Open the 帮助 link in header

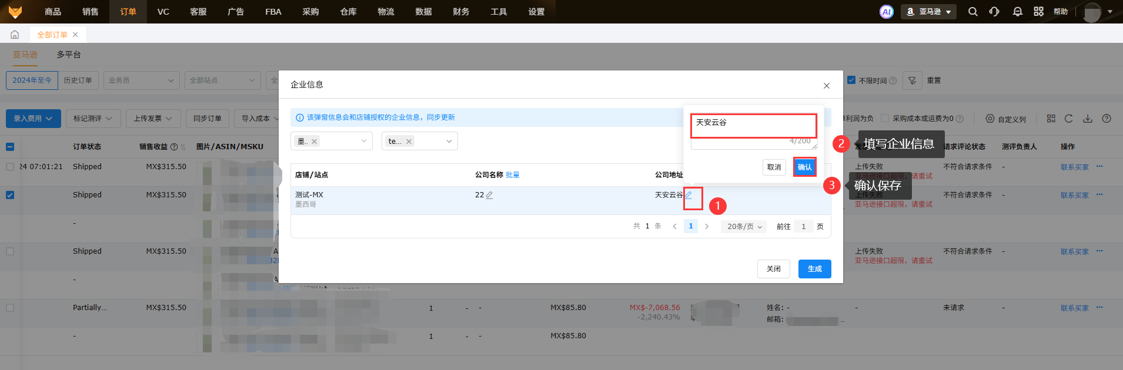[1061, 12]
